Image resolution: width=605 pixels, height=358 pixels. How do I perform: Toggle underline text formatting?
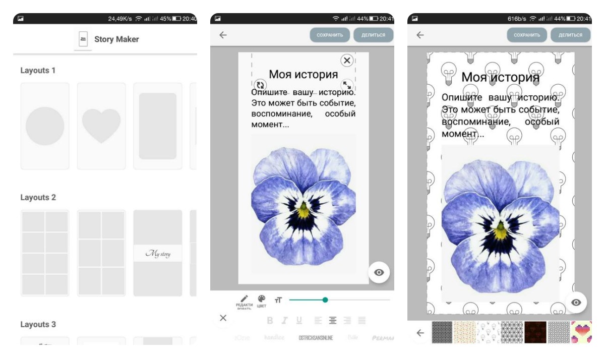pyautogui.click(x=299, y=320)
